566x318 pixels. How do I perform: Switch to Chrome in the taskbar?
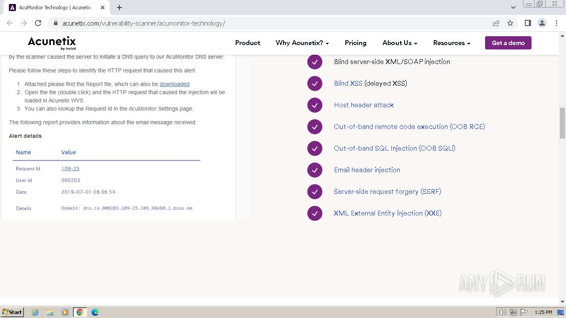pyautogui.click(x=80, y=312)
